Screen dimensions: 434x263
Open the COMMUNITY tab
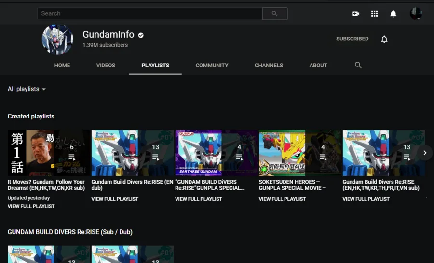212,66
